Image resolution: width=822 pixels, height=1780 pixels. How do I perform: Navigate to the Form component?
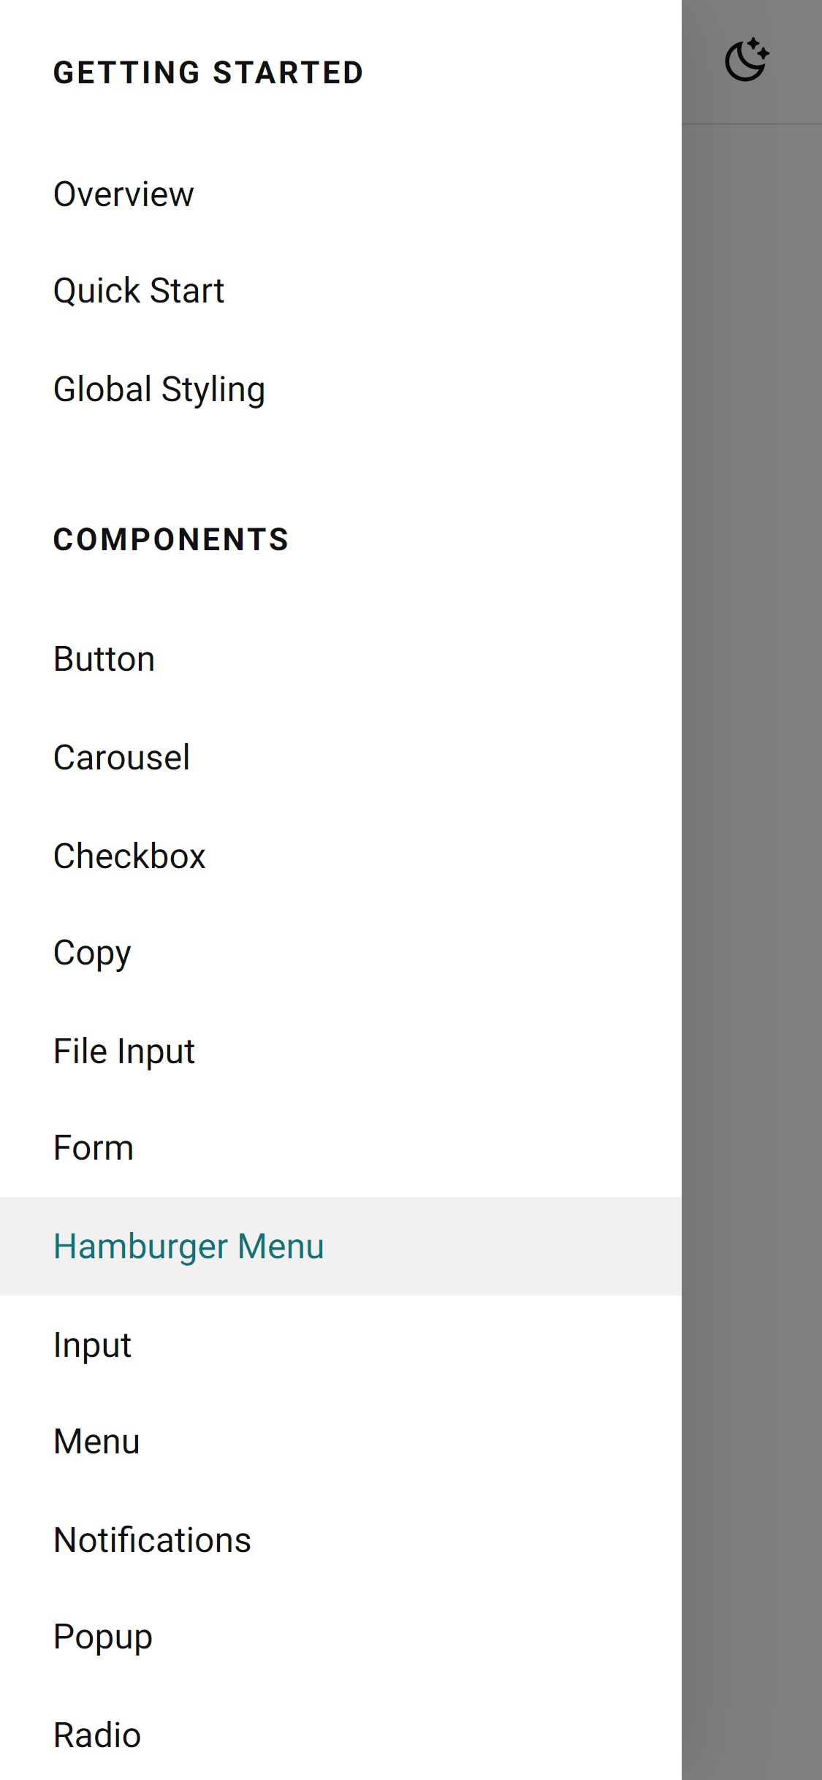click(94, 1148)
